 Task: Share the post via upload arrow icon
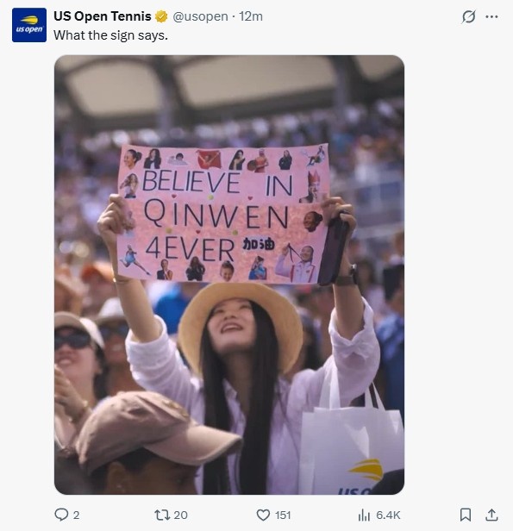click(491, 515)
